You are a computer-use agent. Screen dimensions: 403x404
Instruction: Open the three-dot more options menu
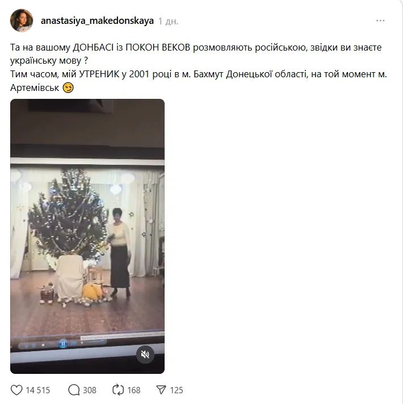tap(380, 20)
